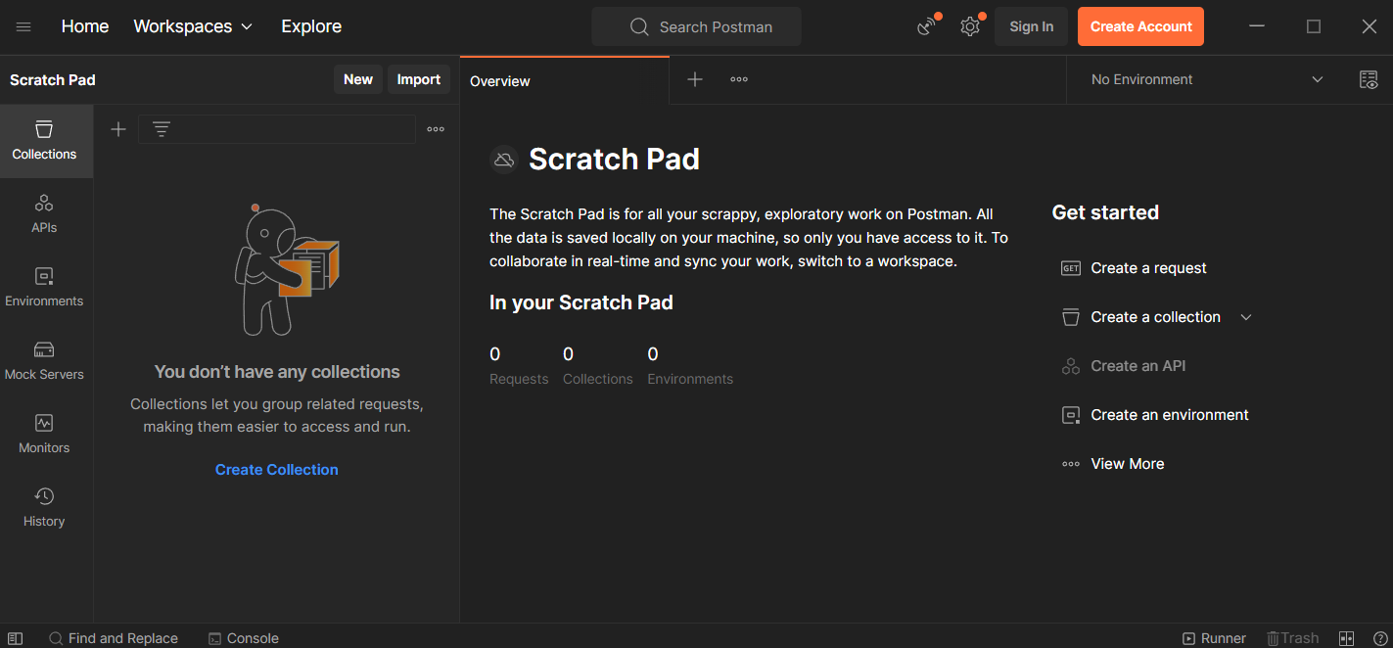Viewport: 1393px width, 648px height.
Task: Toggle the sidebar icon in the status bar
Action: [15, 638]
